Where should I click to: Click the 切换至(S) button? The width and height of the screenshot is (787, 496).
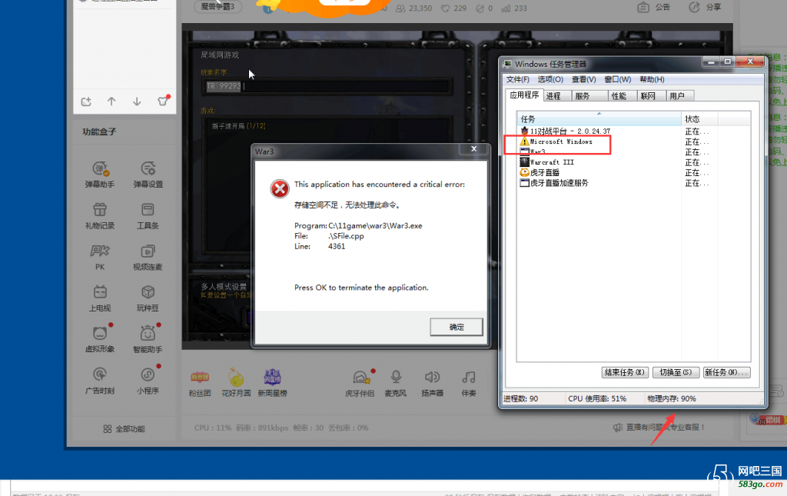coord(676,372)
